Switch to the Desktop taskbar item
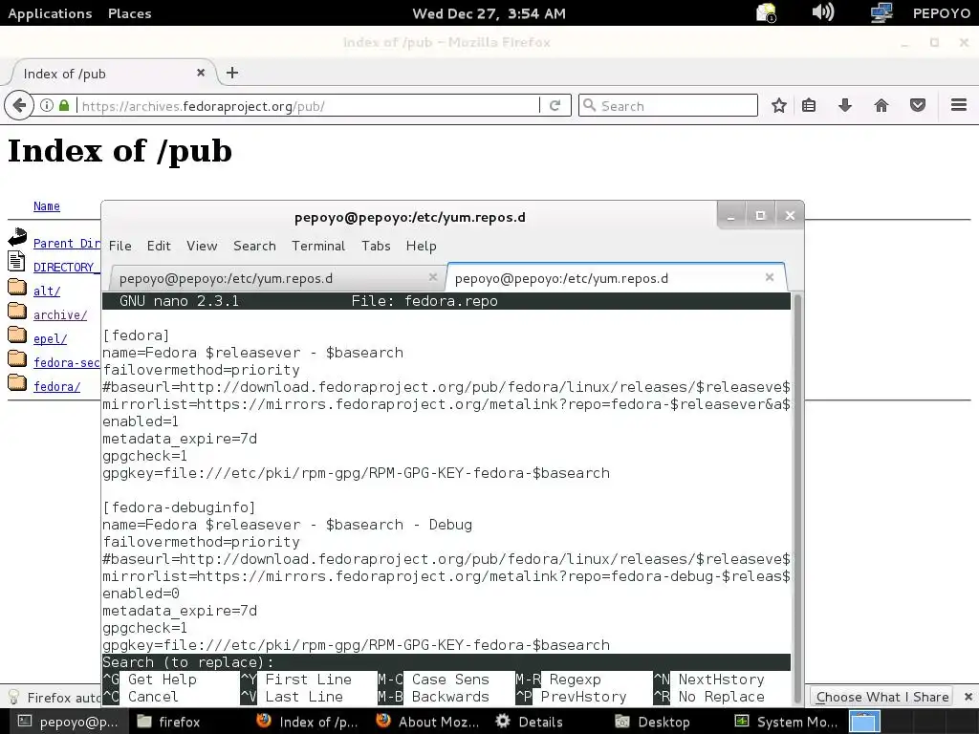The width and height of the screenshot is (979, 734). [652, 722]
